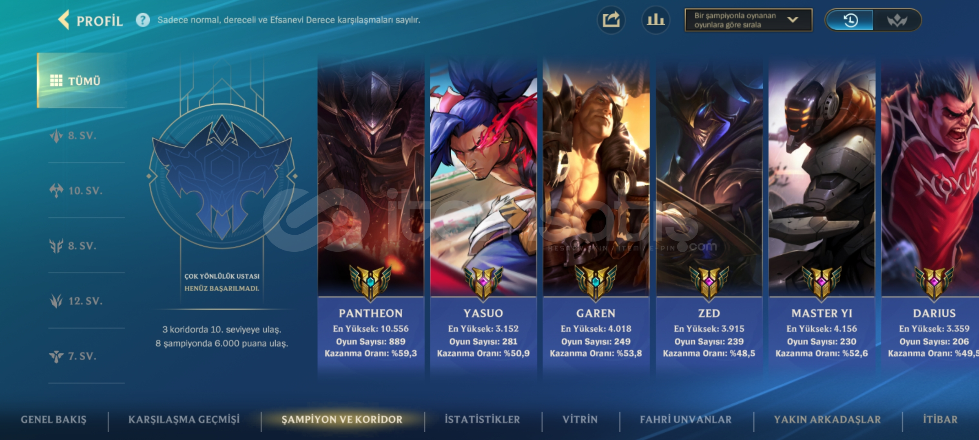Image resolution: width=979 pixels, height=440 pixels.
Task: Open the Yakın Arkadaşlar tab
Action: [x=827, y=419]
